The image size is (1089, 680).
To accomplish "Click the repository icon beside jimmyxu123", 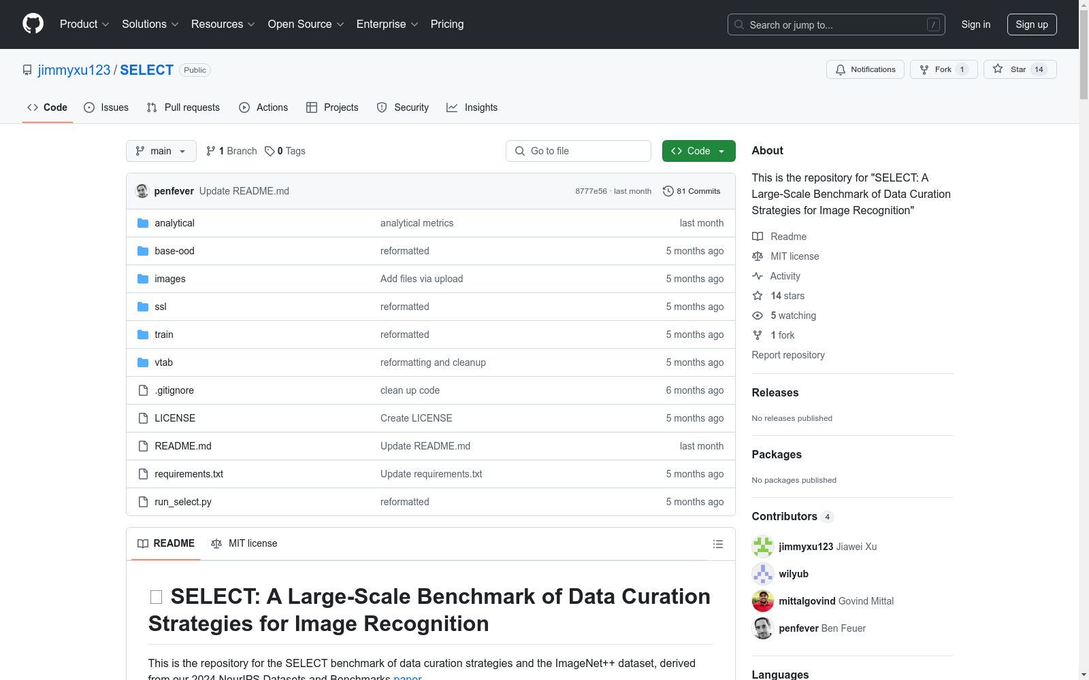I will point(27,70).
